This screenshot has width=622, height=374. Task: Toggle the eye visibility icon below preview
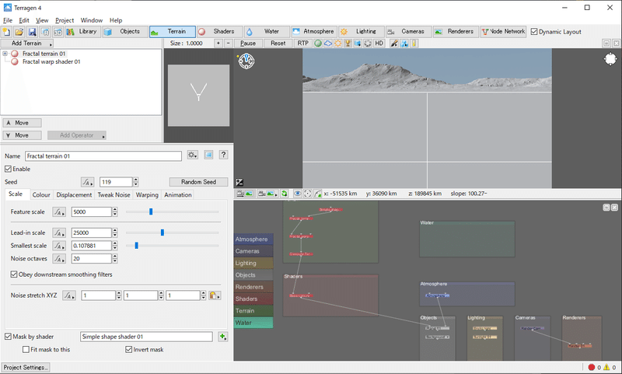[297, 194]
